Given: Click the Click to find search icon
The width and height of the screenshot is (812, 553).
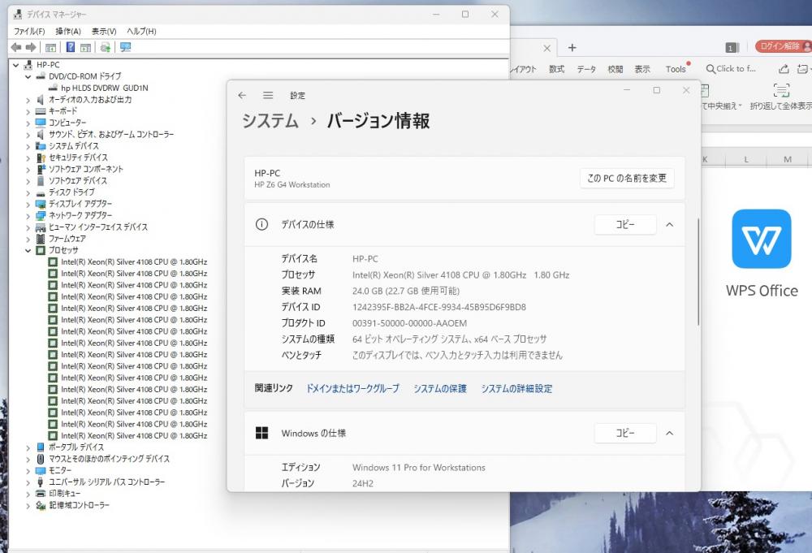Looking at the screenshot, I should [x=710, y=69].
